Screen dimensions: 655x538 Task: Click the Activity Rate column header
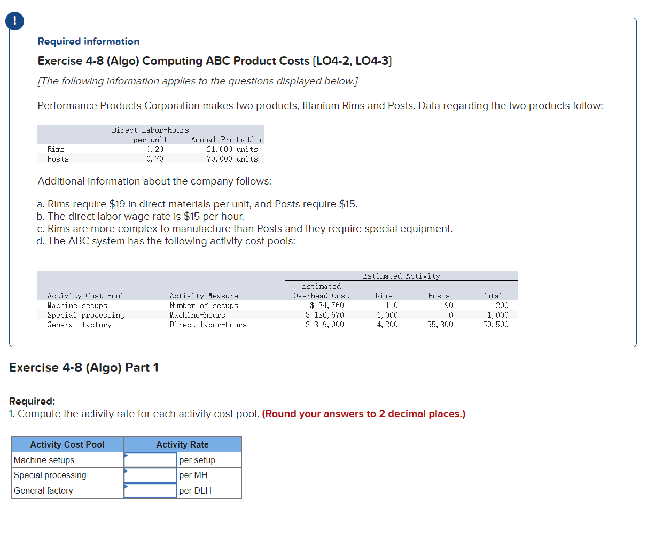[182, 444]
